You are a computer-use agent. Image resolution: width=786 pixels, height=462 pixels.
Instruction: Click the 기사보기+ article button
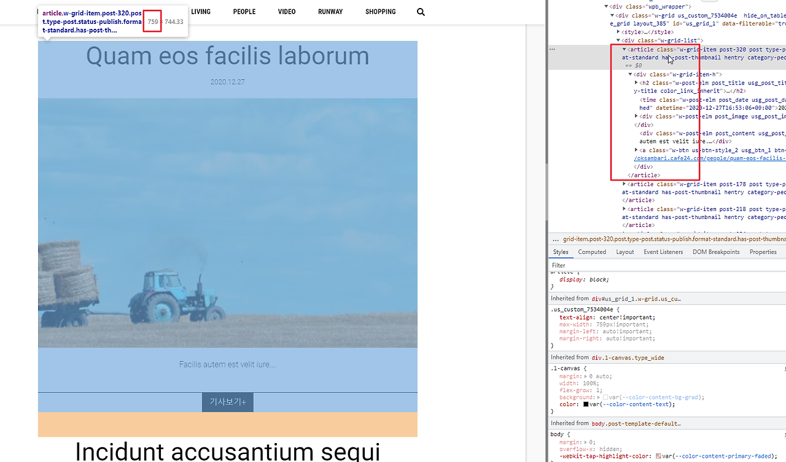(x=228, y=402)
